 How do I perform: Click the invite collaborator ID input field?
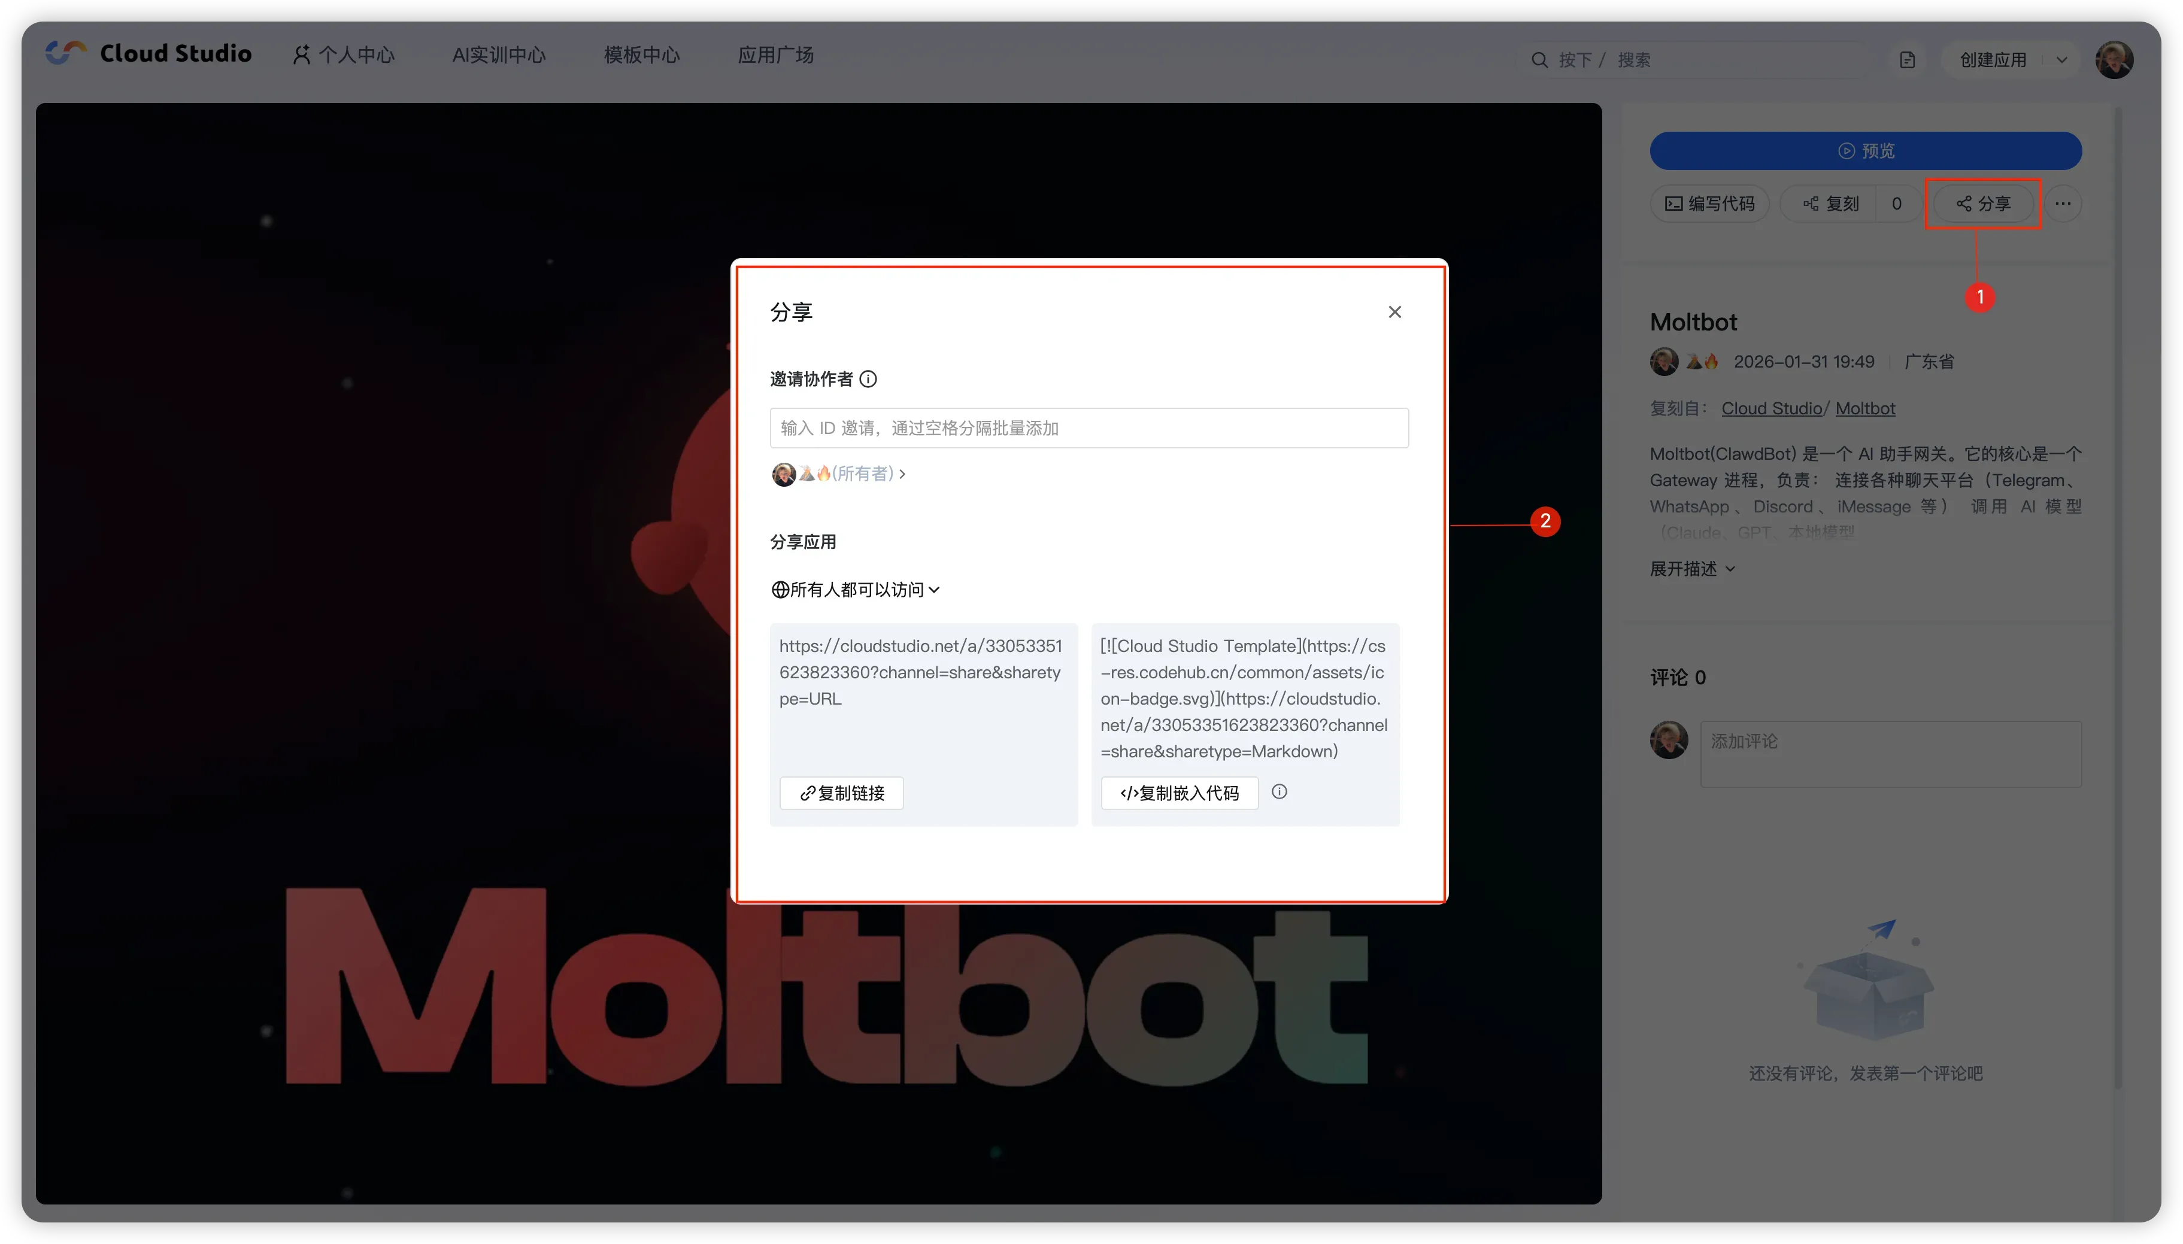point(1089,428)
